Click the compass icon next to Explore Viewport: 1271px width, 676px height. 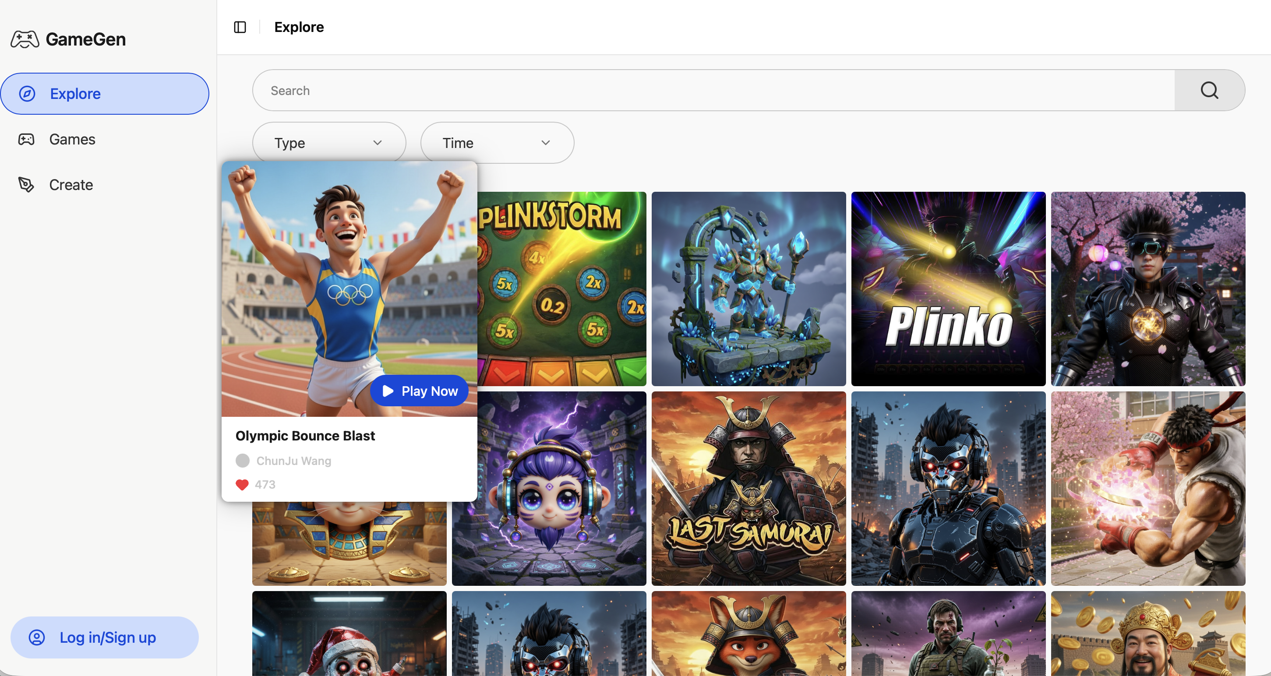pyautogui.click(x=27, y=94)
